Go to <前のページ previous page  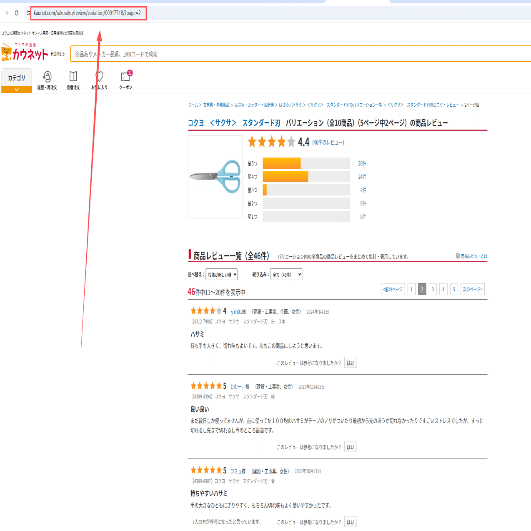[x=393, y=289]
